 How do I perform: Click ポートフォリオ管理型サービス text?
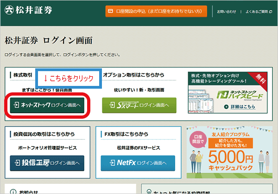tap(47, 148)
